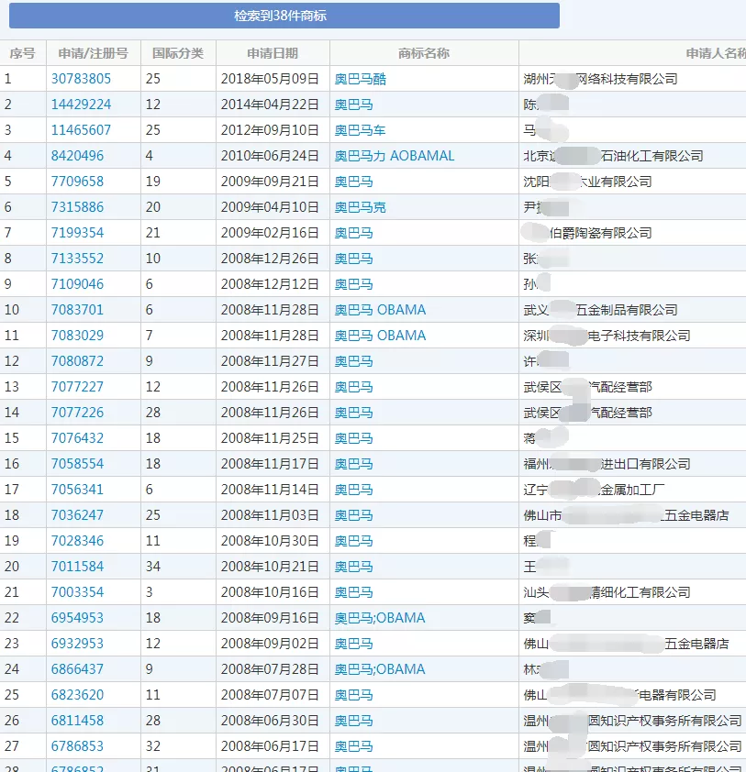Viewport: 746px width, 772px height.
Task: Open trademark 奥巴马克 in row 6
Action: [358, 206]
